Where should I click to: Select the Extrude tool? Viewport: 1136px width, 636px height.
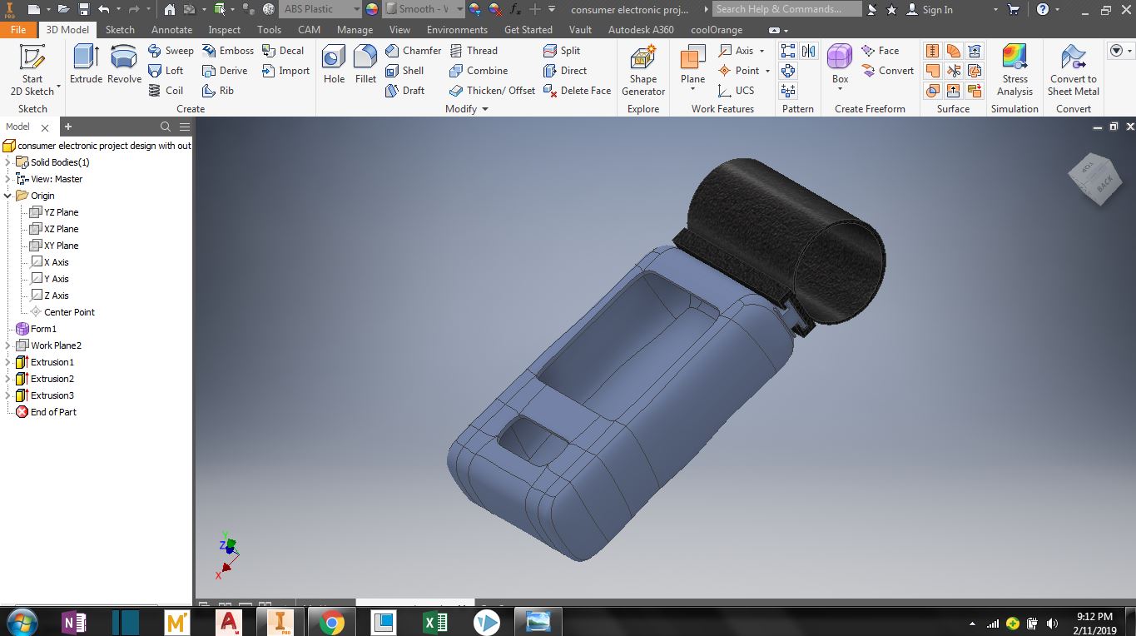click(x=86, y=64)
